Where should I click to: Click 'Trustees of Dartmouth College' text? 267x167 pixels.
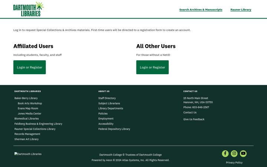pos(144,155)
